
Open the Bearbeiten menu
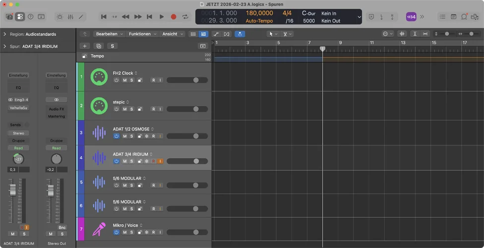(110, 34)
